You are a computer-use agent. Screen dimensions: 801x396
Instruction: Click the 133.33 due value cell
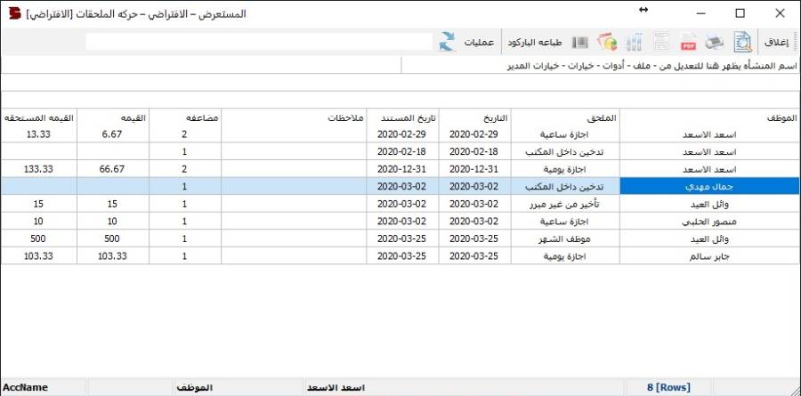point(39,168)
